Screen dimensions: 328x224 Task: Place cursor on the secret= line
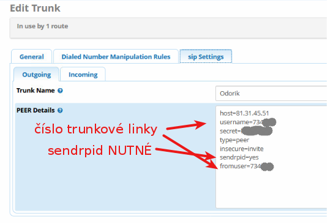(246, 131)
